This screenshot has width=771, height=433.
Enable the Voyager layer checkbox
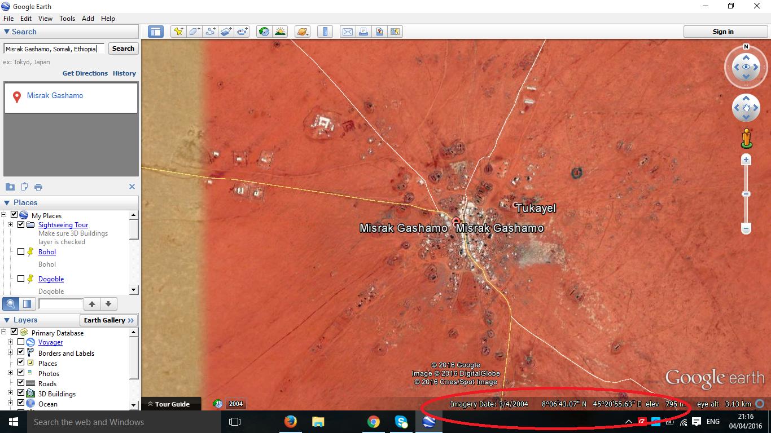coord(21,342)
